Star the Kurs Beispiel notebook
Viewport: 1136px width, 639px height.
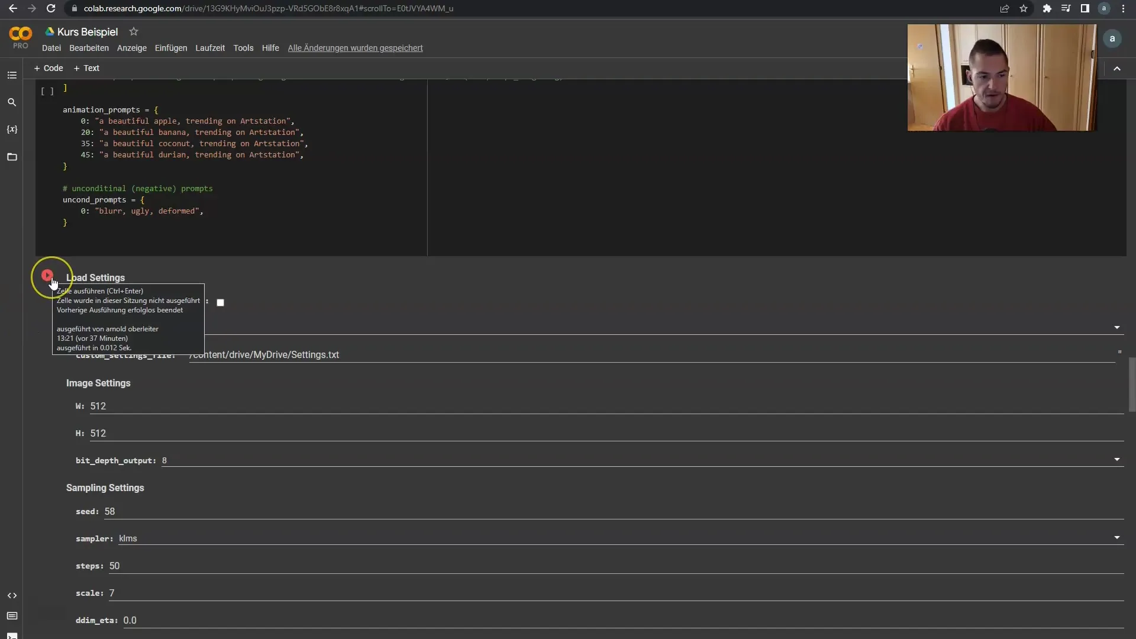(134, 31)
